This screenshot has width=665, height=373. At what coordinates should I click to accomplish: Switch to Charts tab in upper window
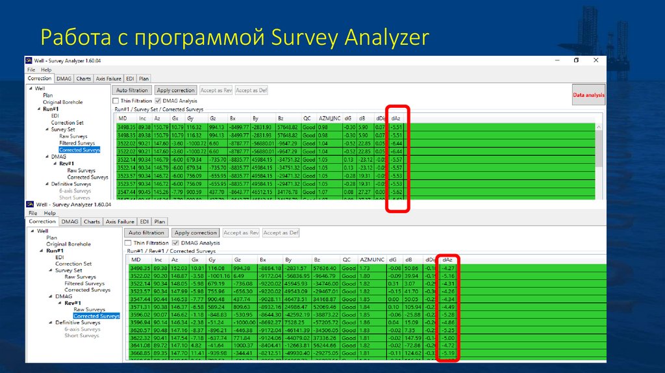(84, 79)
